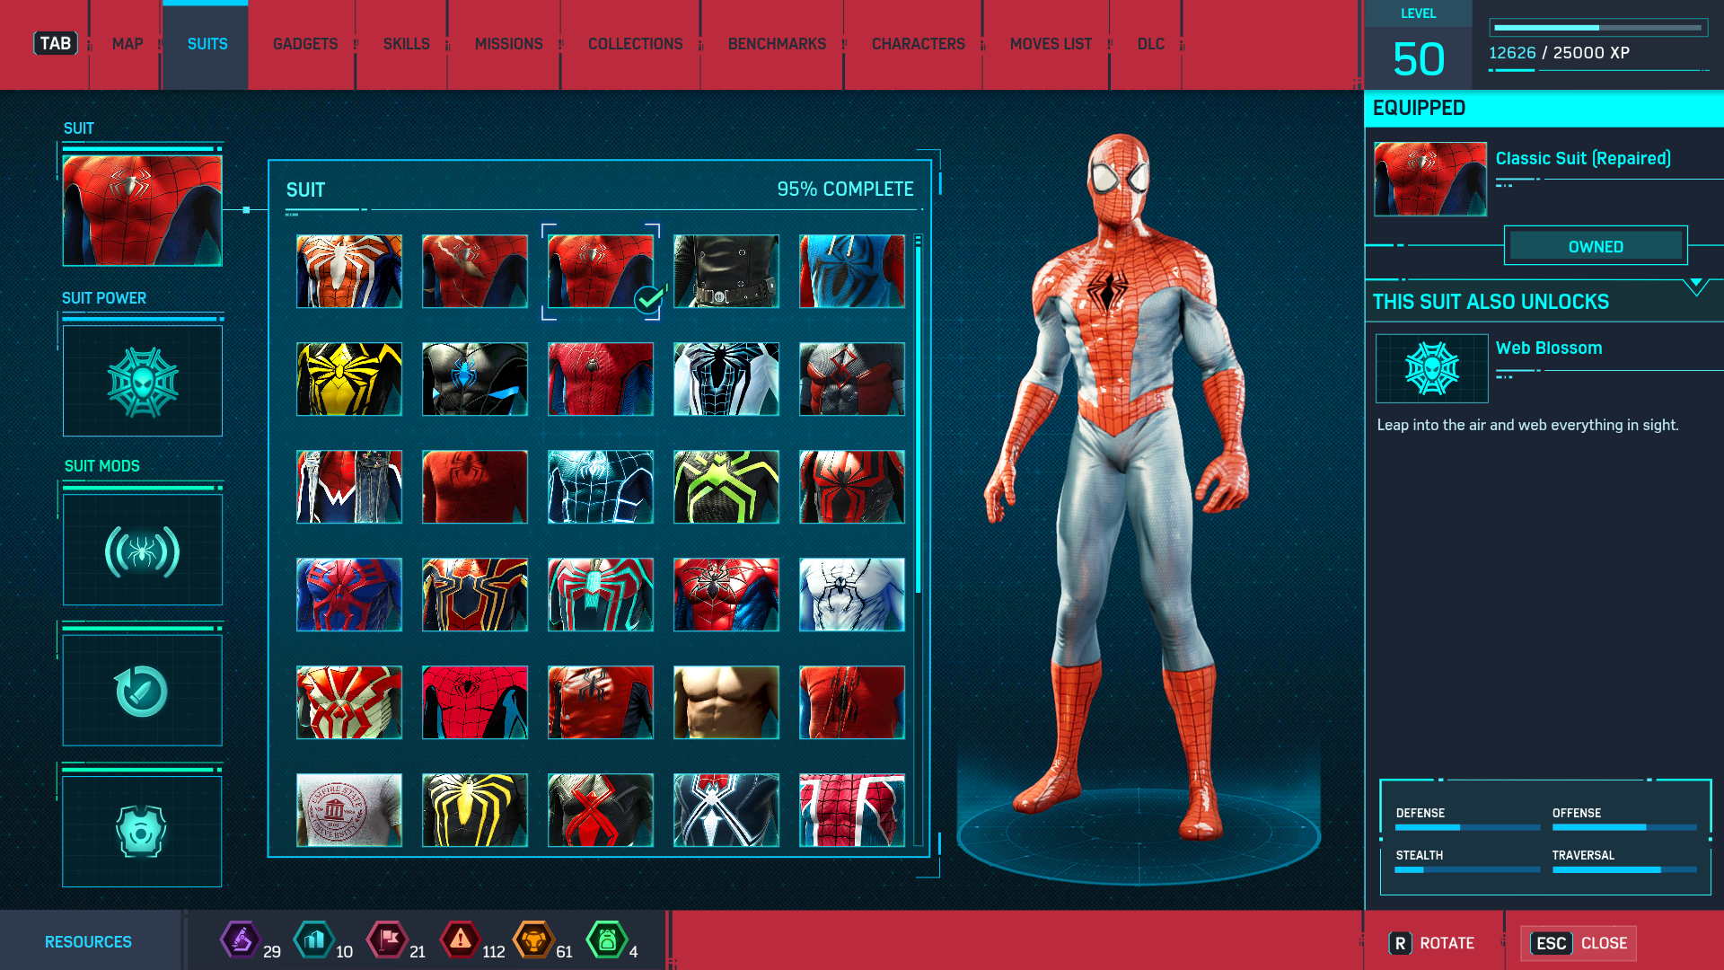Click the green backpack token icon
The width and height of the screenshot is (1724, 970).
pos(606,940)
